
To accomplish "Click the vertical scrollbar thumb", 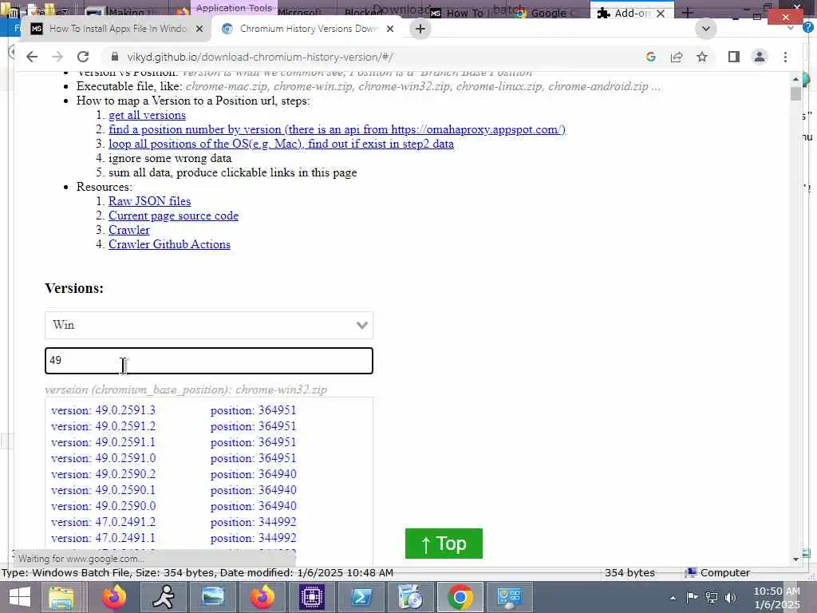I will tap(795, 94).
